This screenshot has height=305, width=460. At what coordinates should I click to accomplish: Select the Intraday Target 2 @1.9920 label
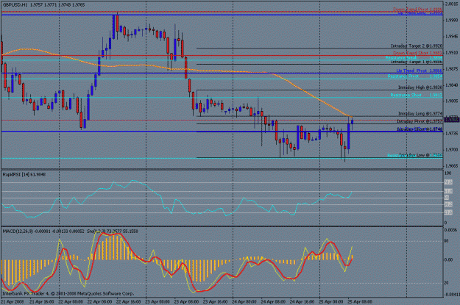[417, 46]
